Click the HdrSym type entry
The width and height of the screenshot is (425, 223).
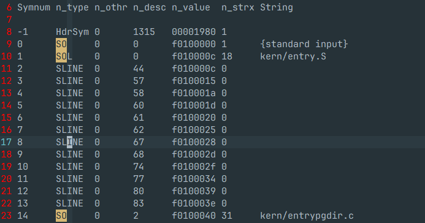pyautogui.click(x=72, y=32)
